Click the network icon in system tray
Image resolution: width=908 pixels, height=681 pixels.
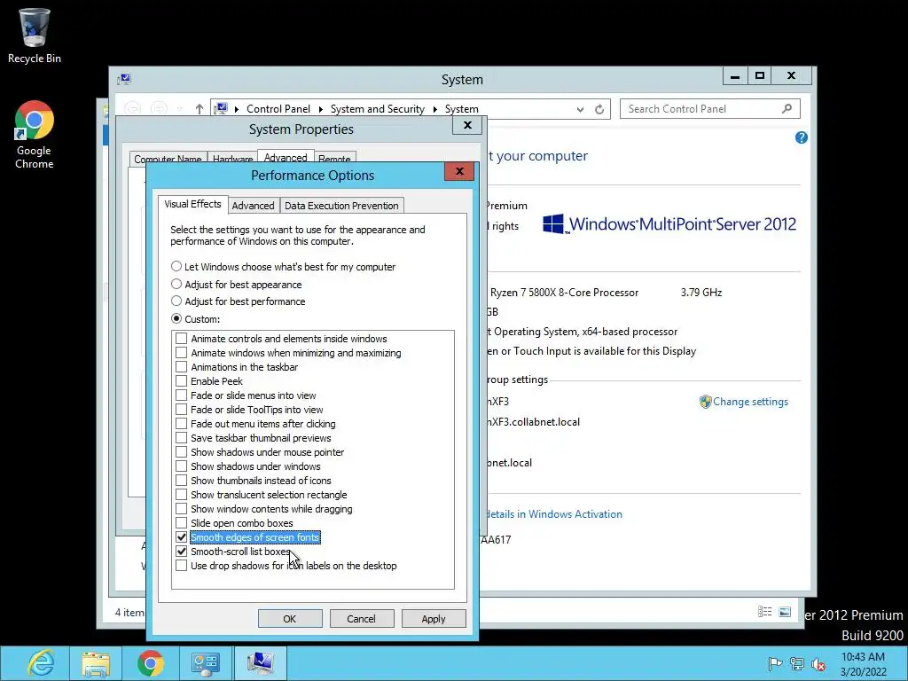tap(797, 663)
